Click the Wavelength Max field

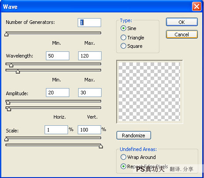click(x=90, y=56)
